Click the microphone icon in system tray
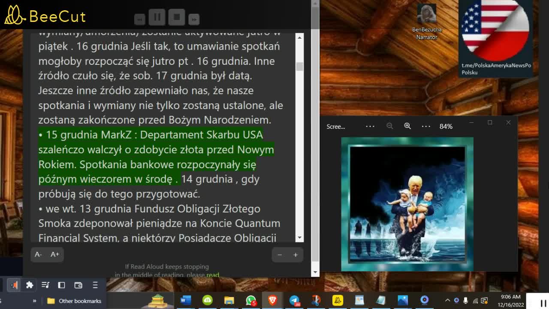The height and width of the screenshot is (309, 549). point(466,300)
